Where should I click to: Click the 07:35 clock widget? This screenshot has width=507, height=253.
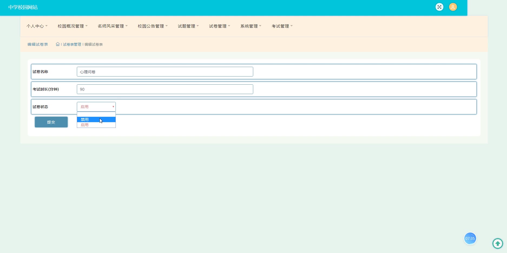click(x=470, y=238)
